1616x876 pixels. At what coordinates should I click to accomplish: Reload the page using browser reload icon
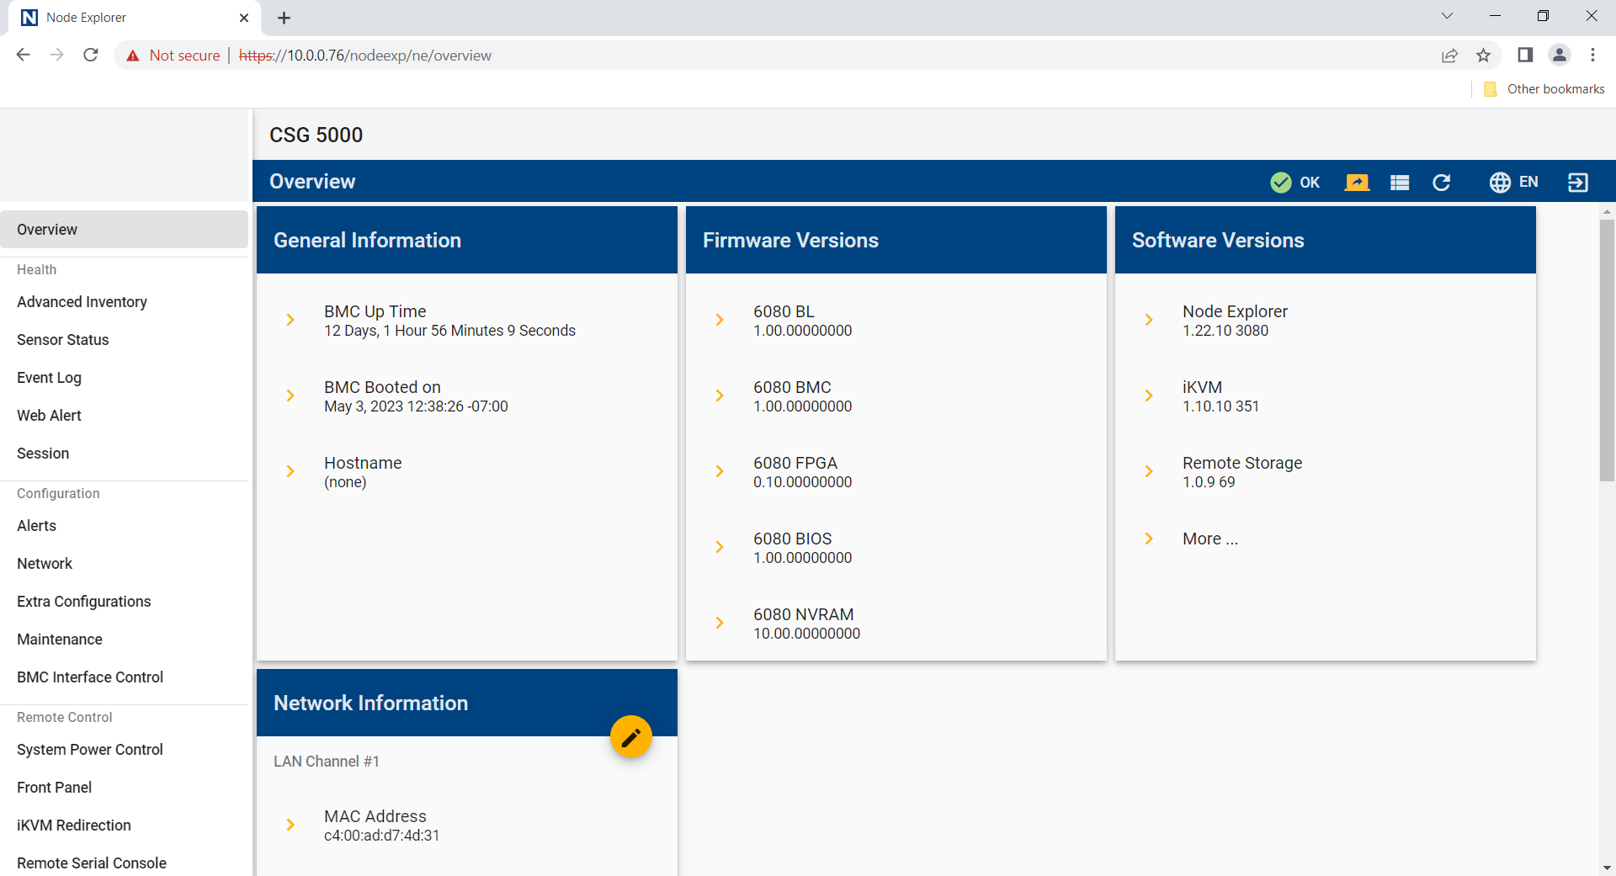point(91,55)
